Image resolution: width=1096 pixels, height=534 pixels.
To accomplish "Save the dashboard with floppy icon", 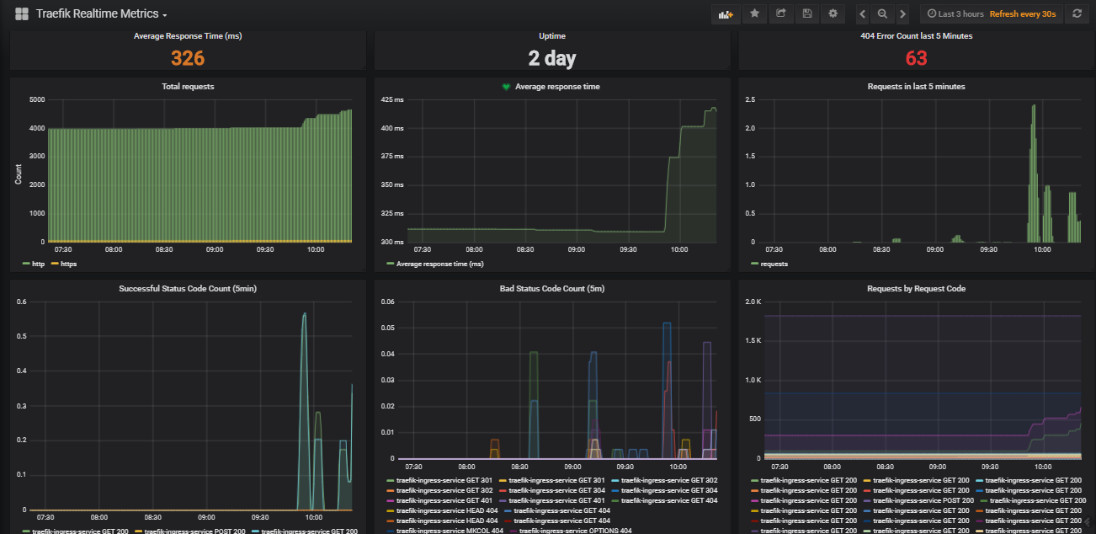I will click(x=807, y=13).
